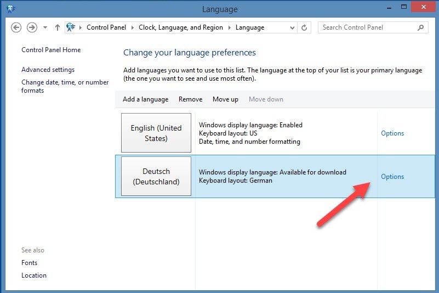Open the address bar history dropdown
The height and width of the screenshot is (293, 439).
(x=292, y=28)
